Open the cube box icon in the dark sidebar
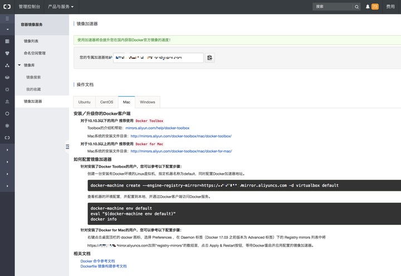This screenshot has width=401, height=276. tap(7, 77)
